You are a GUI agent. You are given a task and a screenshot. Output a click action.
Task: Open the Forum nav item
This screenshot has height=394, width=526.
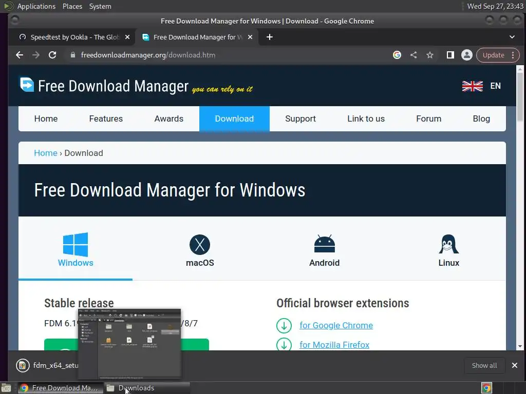point(429,119)
